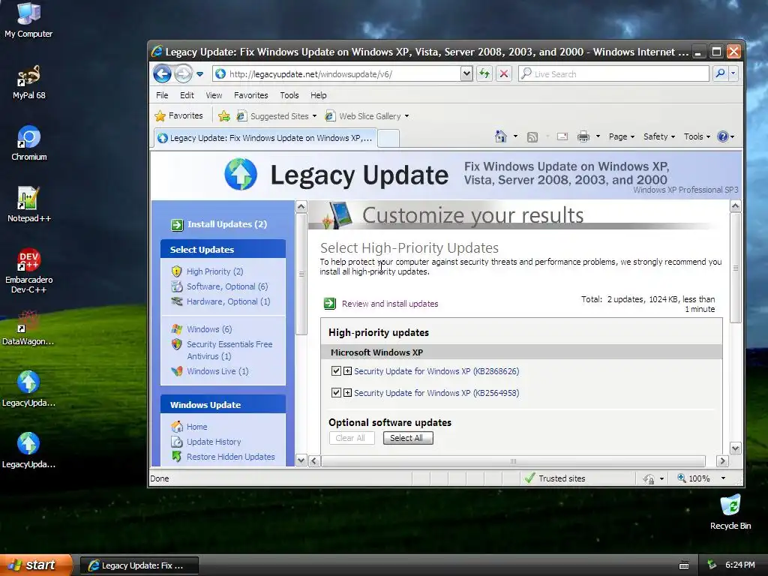
Task: Click the keyboard icon in the taskbar
Action: click(x=684, y=565)
